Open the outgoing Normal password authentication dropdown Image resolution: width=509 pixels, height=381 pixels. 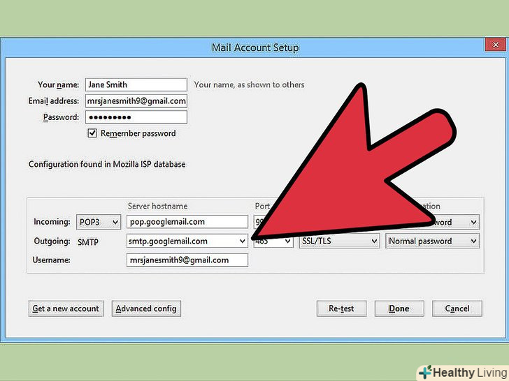tap(432, 241)
